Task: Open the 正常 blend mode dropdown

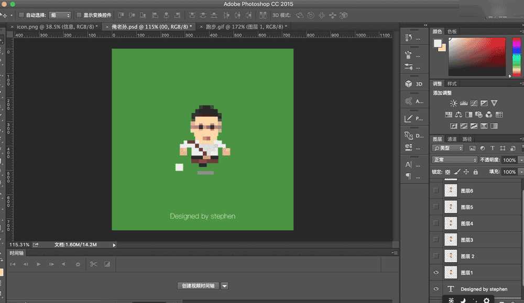Action: point(454,160)
